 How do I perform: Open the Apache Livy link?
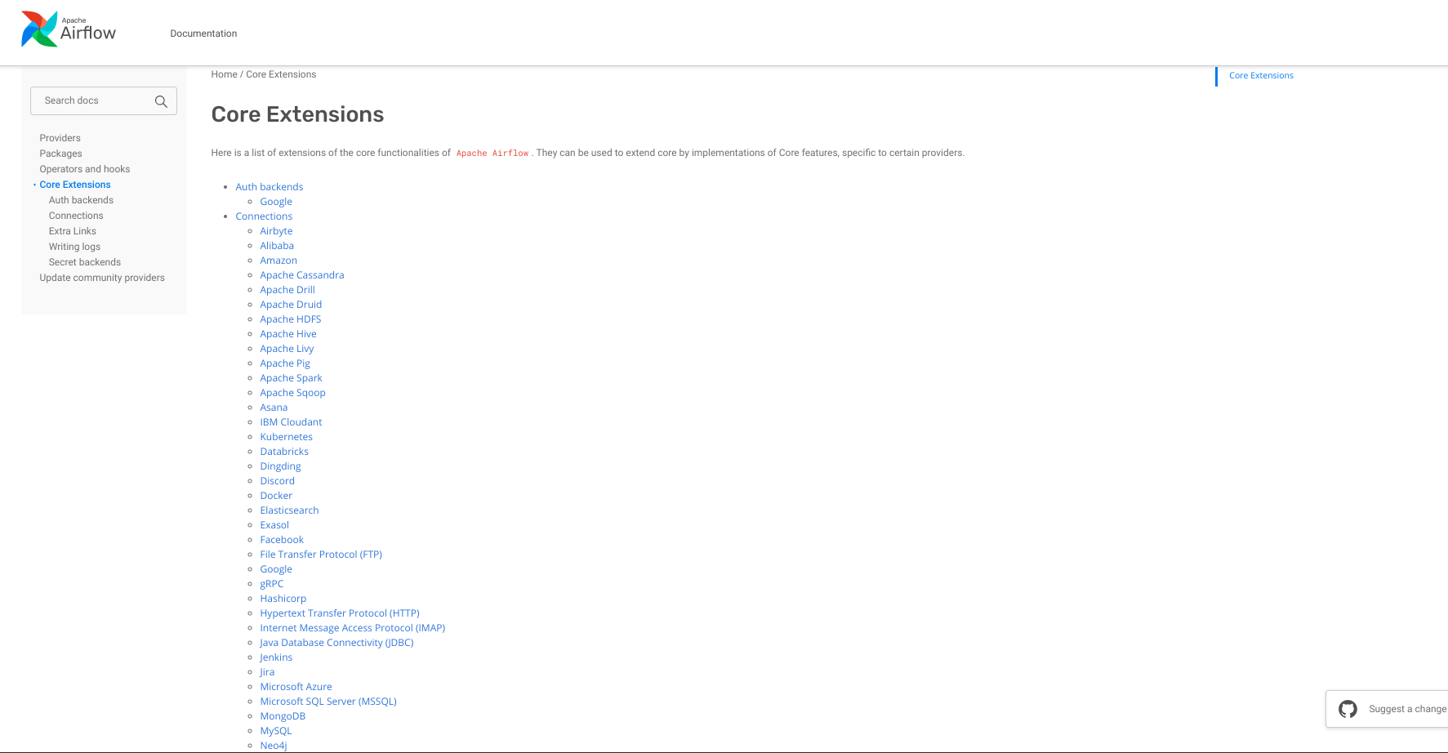click(287, 349)
